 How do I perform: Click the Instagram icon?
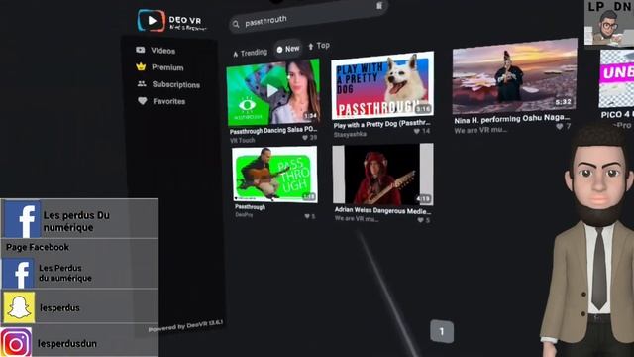[x=16, y=342]
